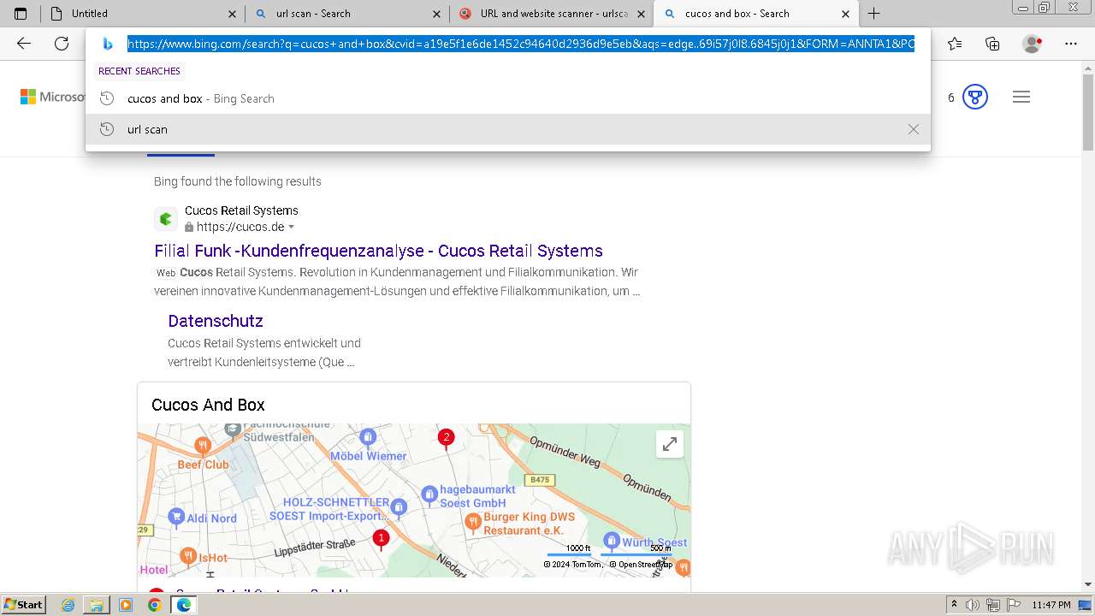Expand cucos.de URL dropdown arrow

(x=291, y=228)
